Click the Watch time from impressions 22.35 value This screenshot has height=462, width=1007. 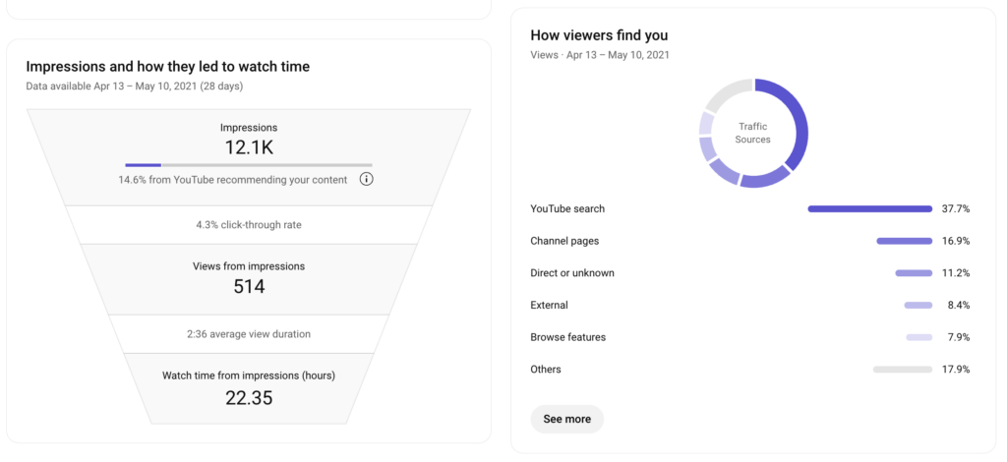(x=249, y=397)
